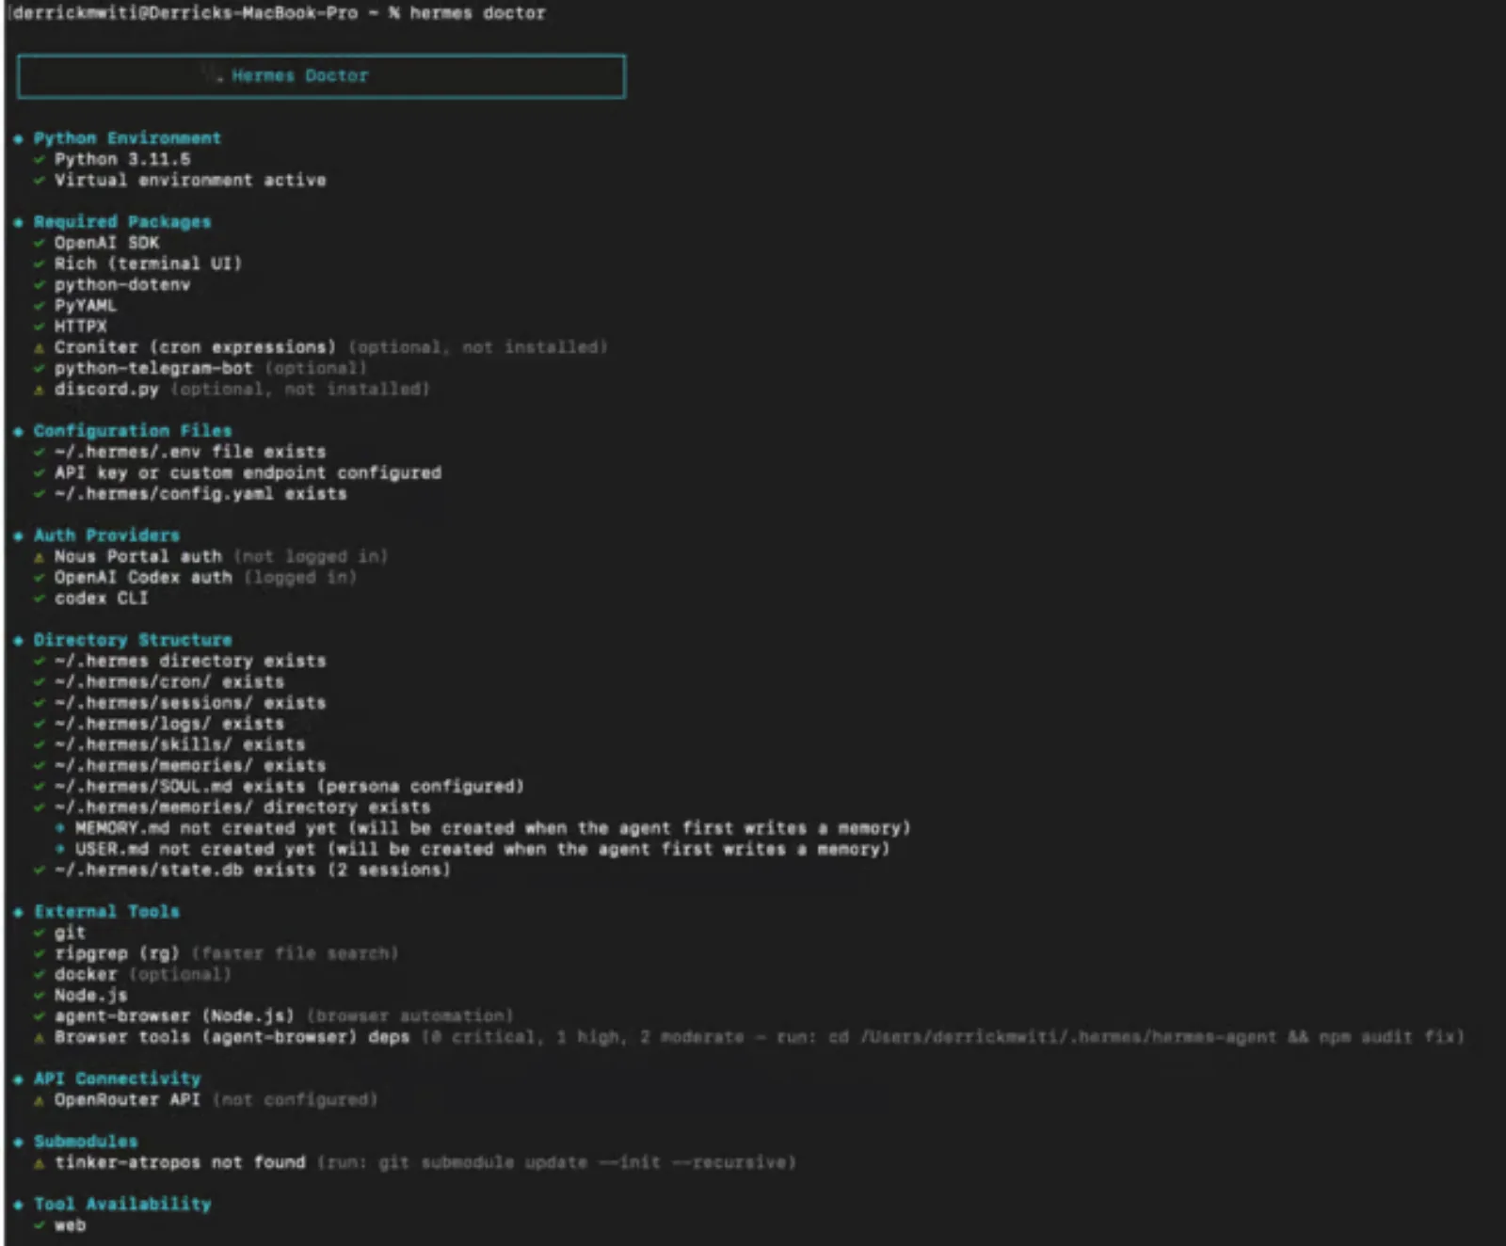Click the "Nous Portal auth" text

[x=137, y=557]
